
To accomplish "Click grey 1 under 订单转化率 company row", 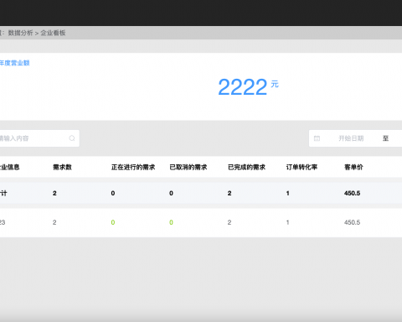I will click(287, 222).
